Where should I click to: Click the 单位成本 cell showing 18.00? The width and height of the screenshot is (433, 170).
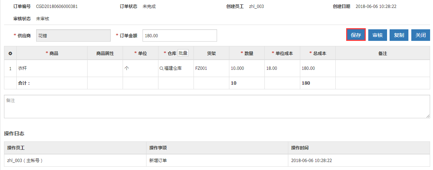pyautogui.click(x=282, y=68)
